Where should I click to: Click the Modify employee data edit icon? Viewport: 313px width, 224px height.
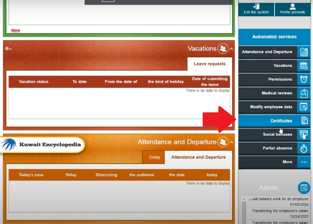(304, 107)
